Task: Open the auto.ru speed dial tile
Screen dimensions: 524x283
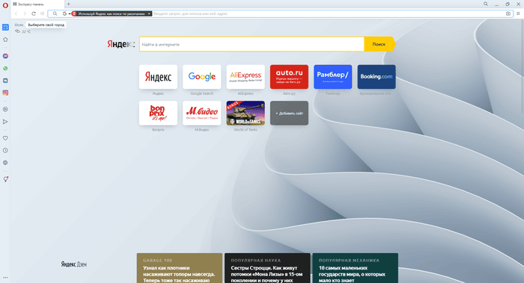Action: click(x=289, y=77)
